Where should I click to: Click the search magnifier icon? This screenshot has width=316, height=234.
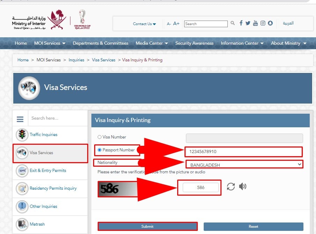[x=233, y=23]
